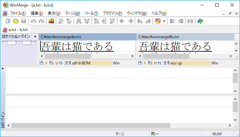The width and height of the screenshot is (240, 137).
Task: Click right arrow of Diff pane horizontal scrollbar
Action: [230, 126]
